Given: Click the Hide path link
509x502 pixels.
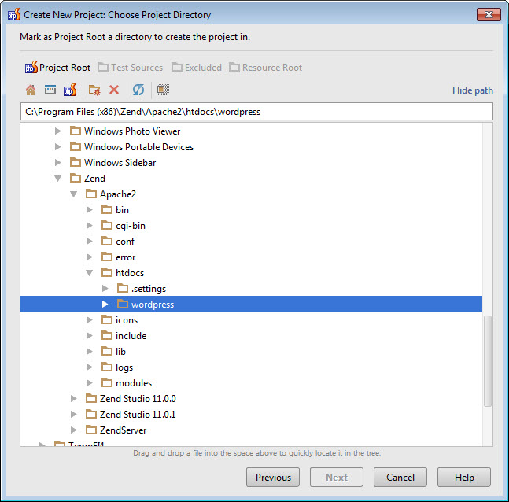Looking at the screenshot, I should tap(472, 90).
